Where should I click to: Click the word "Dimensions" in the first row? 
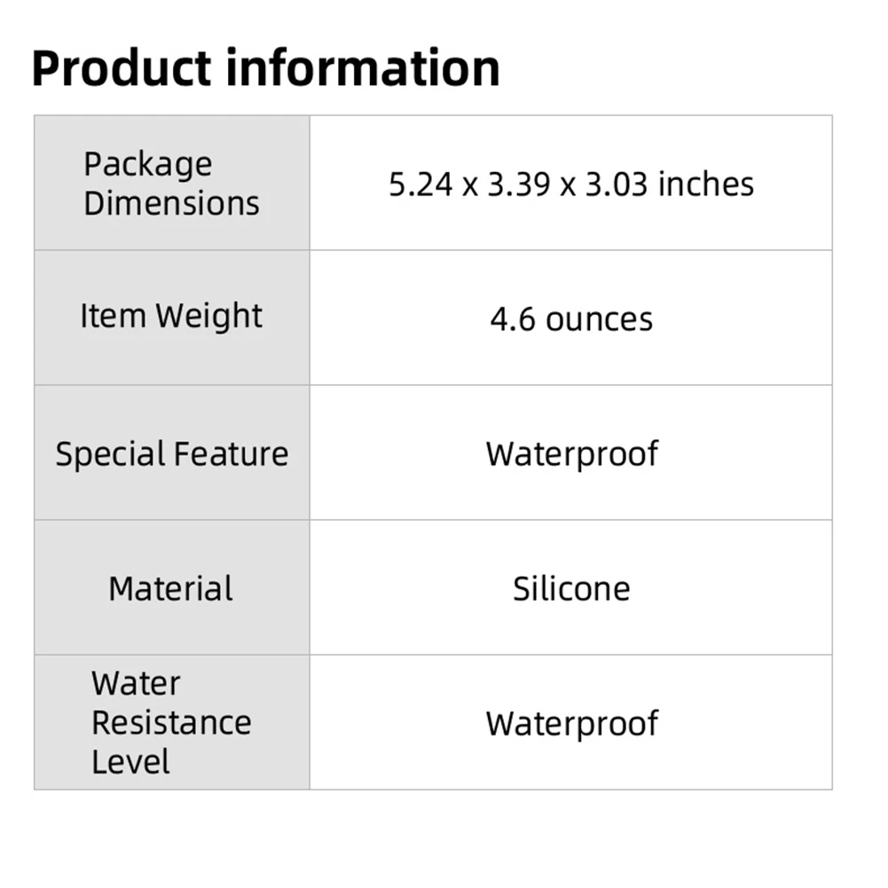point(171,203)
